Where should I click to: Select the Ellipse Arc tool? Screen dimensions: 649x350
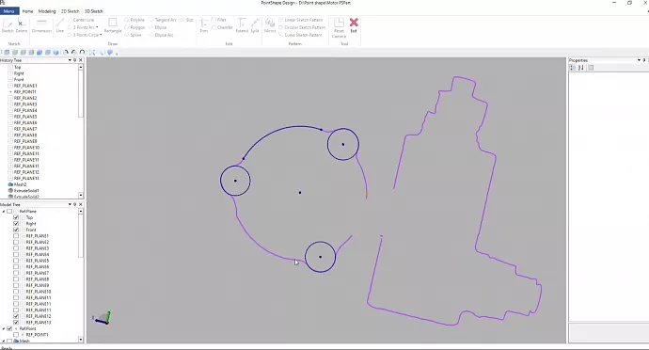[x=161, y=35]
